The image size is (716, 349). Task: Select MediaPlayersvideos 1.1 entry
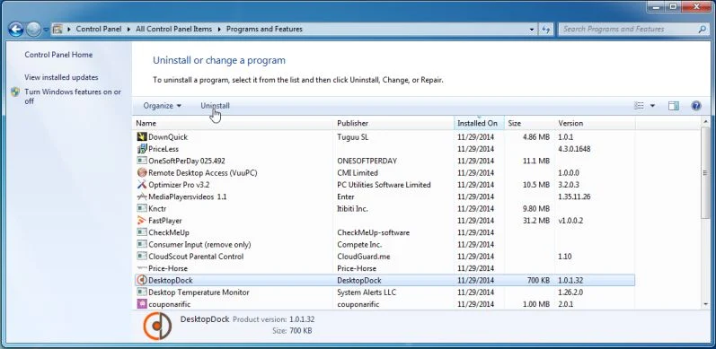(x=188, y=196)
